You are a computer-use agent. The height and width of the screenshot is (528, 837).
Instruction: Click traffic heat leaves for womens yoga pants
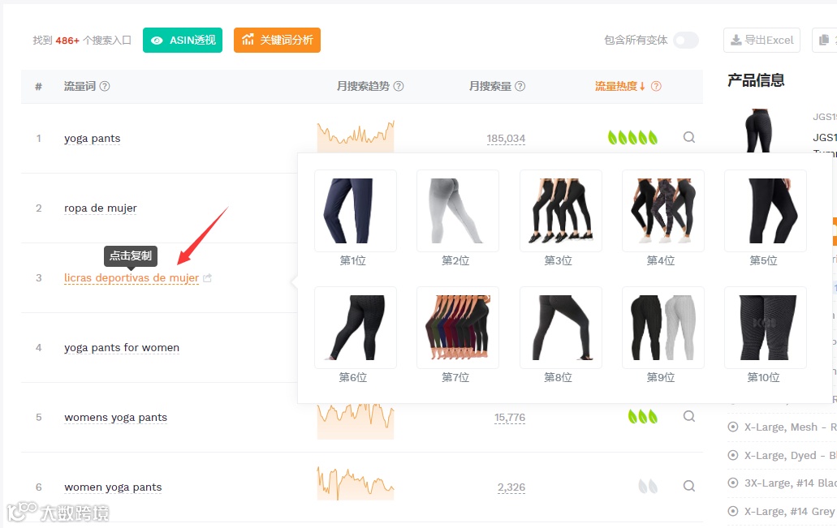643,417
